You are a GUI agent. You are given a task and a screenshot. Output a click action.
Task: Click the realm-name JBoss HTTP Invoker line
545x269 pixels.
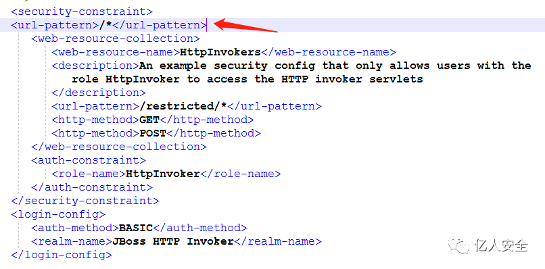pos(176,241)
